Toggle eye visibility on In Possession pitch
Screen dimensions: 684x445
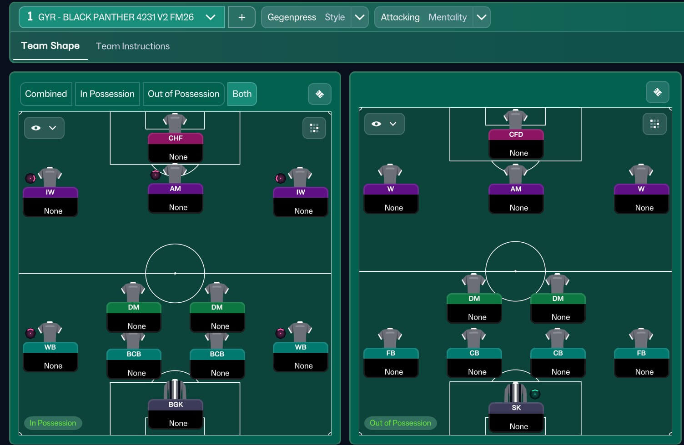pos(44,128)
